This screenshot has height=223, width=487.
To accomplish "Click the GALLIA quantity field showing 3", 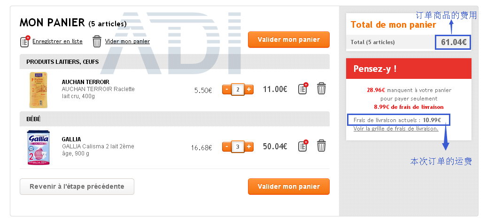I will click(x=238, y=146).
